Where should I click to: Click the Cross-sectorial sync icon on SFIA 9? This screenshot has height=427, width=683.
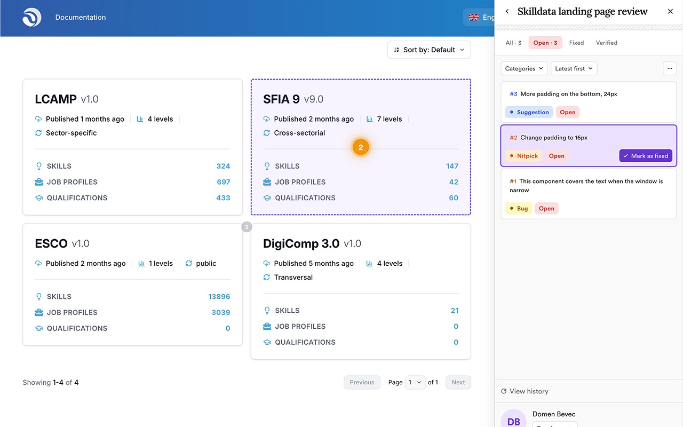point(267,133)
